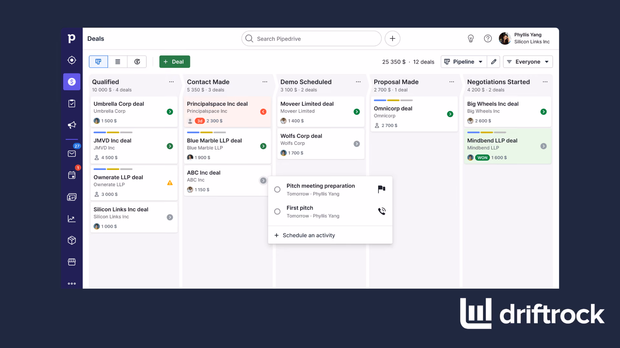Click Big Wheels Inc organization name
The image size is (620, 348).
pos(483,111)
